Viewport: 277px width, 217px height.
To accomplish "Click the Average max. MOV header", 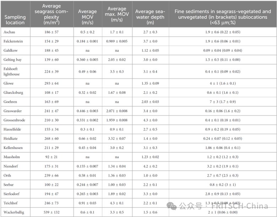I will (x=117, y=14).
